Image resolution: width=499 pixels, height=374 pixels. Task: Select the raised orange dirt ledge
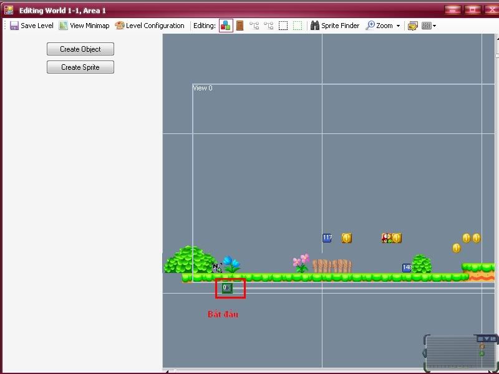(x=478, y=272)
